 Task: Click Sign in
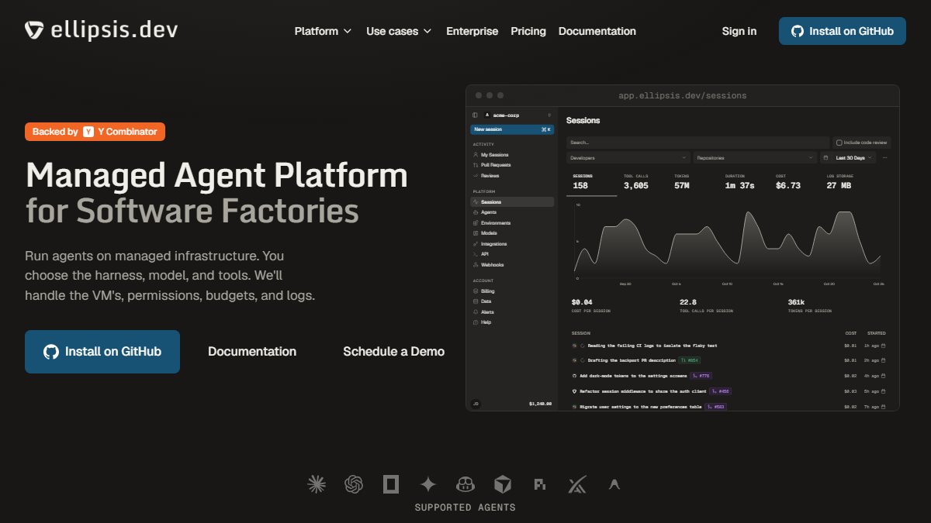tap(739, 31)
